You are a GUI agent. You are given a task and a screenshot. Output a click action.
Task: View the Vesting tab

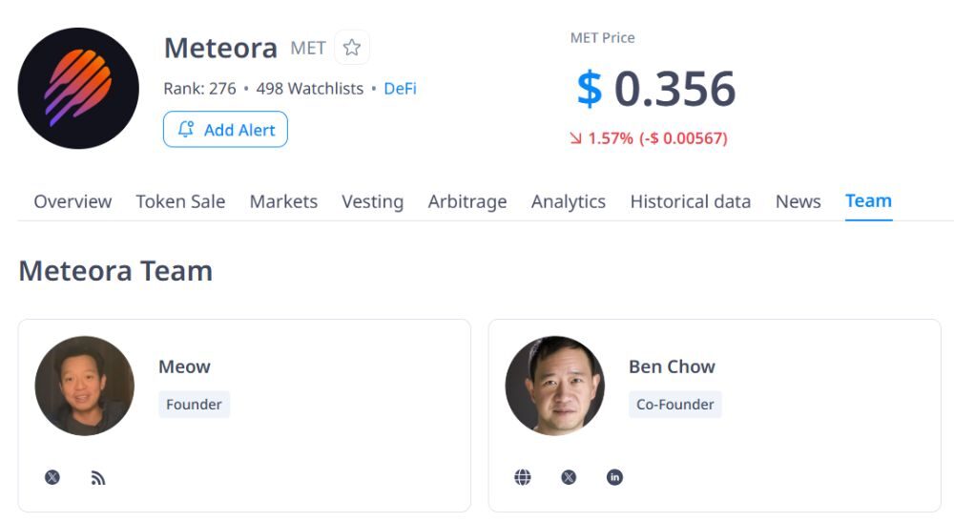(372, 201)
